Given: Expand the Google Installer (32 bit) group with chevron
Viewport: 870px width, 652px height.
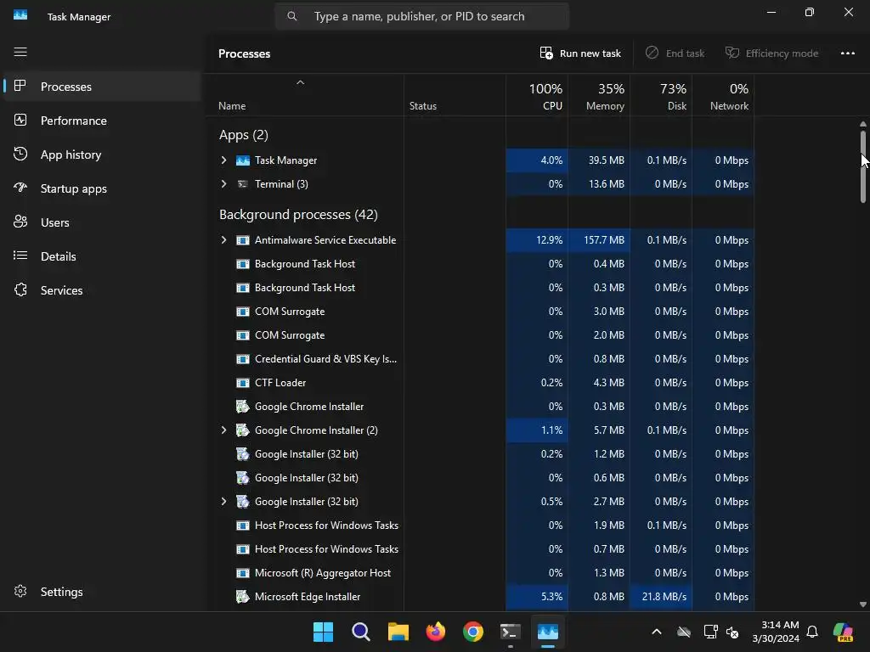Looking at the screenshot, I should click(223, 502).
